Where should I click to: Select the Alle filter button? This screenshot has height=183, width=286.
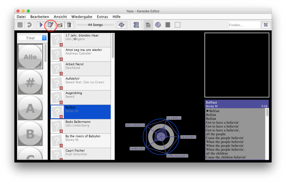(30, 56)
